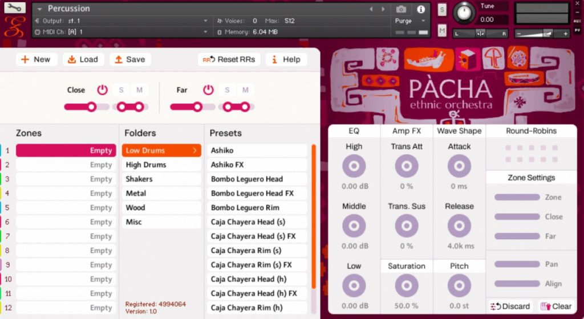
Task: Mute the Close microphone with M
Action: [139, 90]
